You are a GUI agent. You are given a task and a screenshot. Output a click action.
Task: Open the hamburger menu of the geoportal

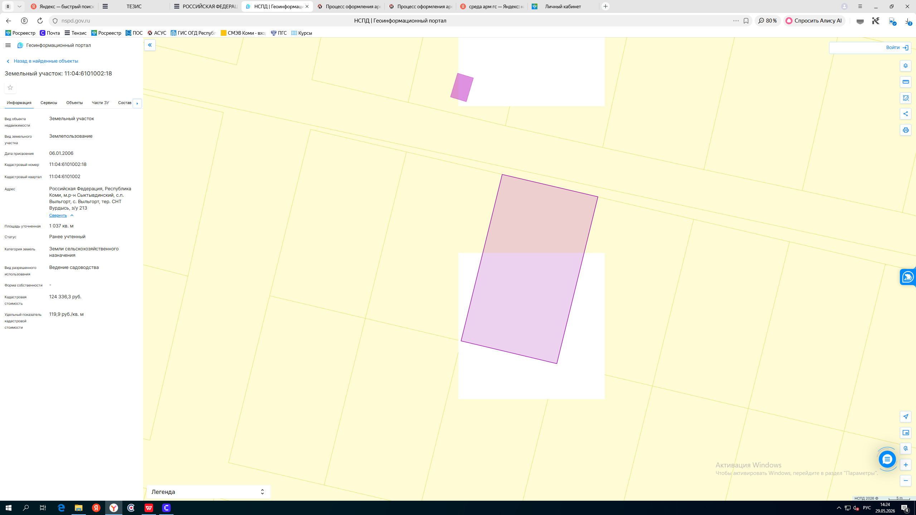pyautogui.click(x=8, y=45)
